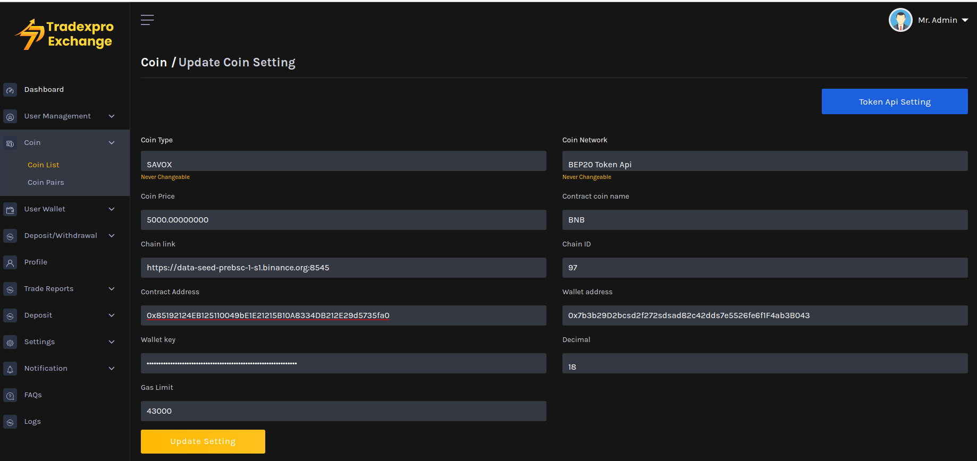Open the Logs sidebar item
Screen dimensions: 977x461
point(32,422)
